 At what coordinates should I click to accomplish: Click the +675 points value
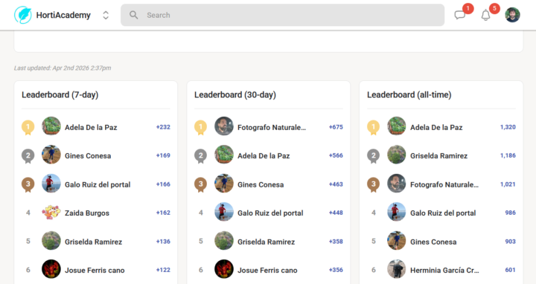[x=336, y=127]
